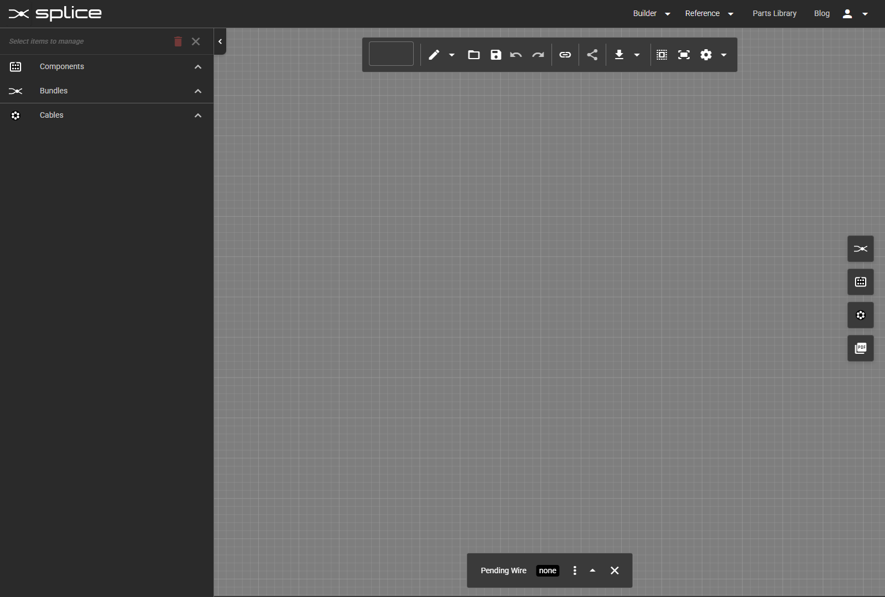Share the design via the share icon
The image size is (885, 597).
[x=591, y=55]
